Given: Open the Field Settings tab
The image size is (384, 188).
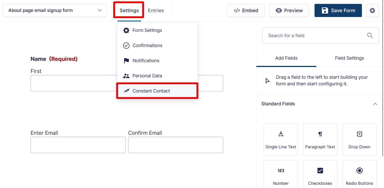Looking at the screenshot, I should pyautogui.click(x=349, y=58).
